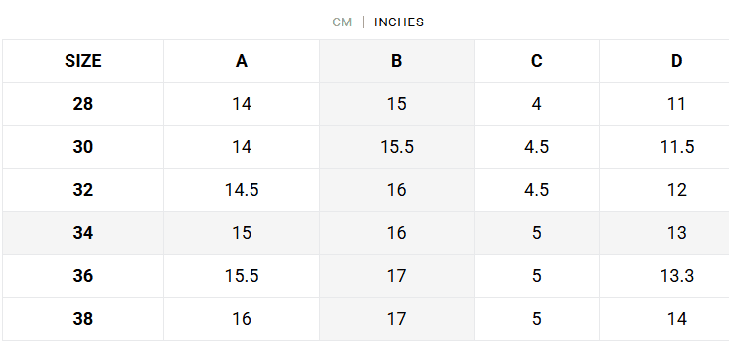Click the 14 value in size 38 row
729x358 pixels.
click(x=676, y=319)
